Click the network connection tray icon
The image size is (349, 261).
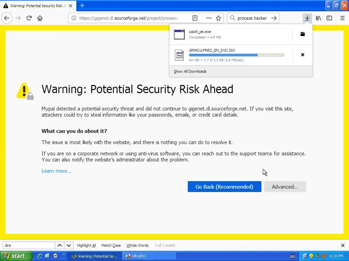tap(305, 256)
